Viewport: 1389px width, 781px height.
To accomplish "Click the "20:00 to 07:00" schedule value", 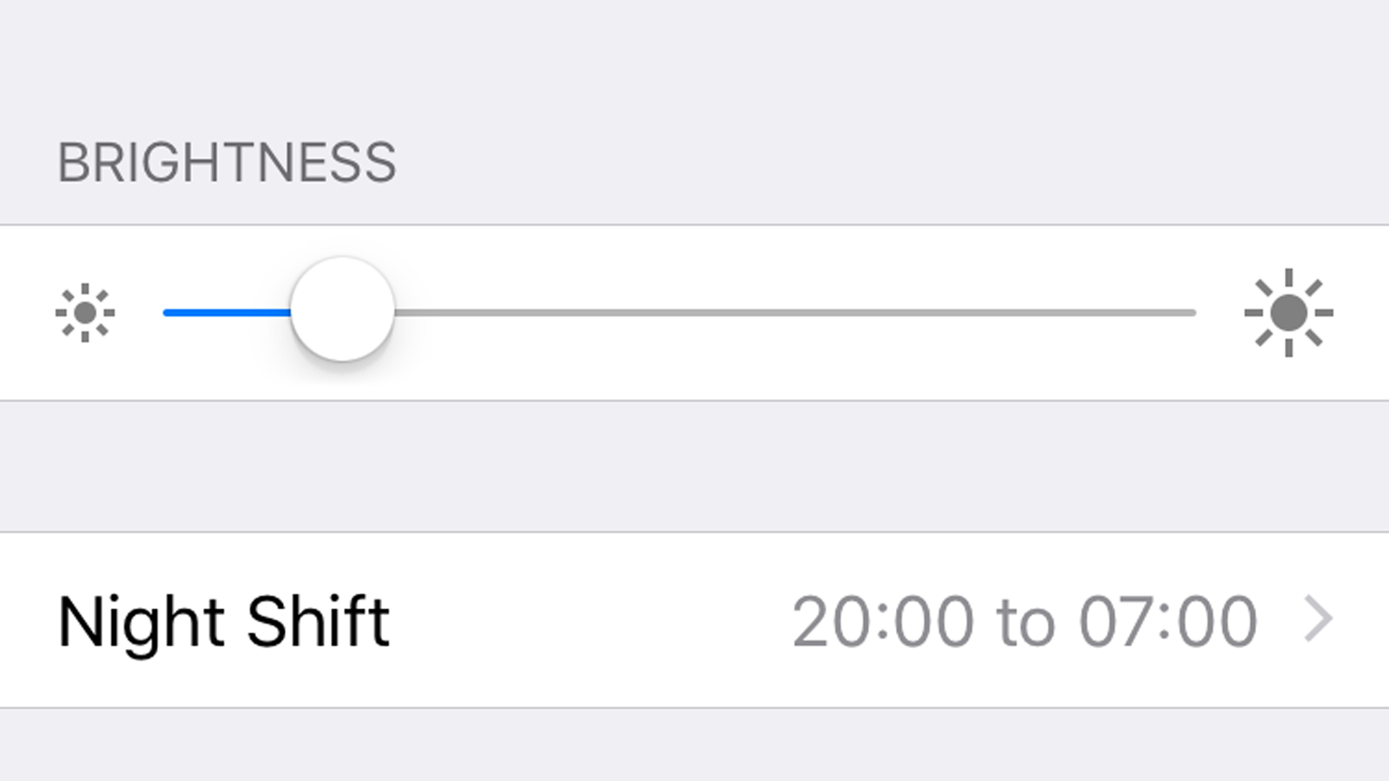I will coord(1024,622).
